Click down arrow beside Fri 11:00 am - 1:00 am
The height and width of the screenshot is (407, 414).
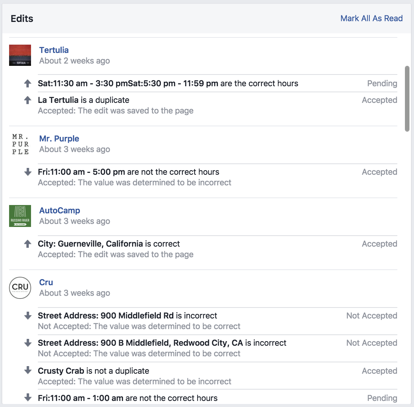28,398
